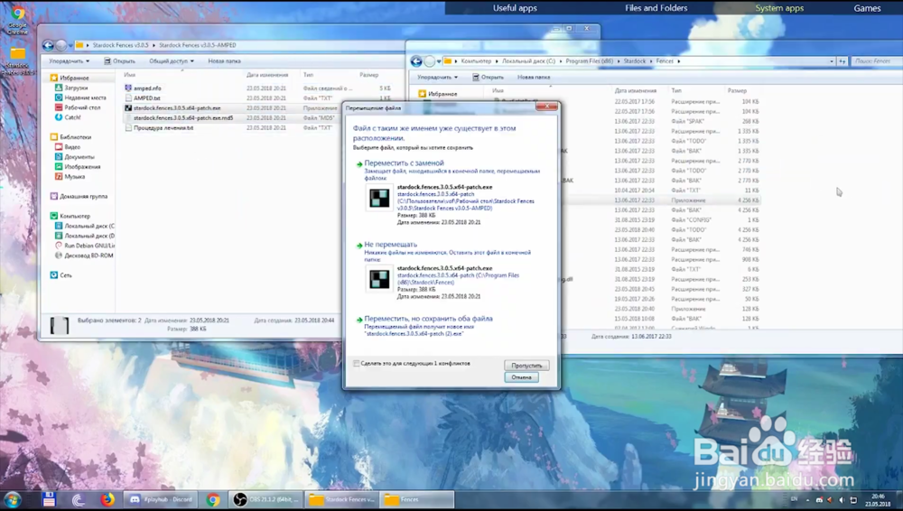Select AMPED.txt file
Viewport: 903px width, 511px height.
coord(147,98)
